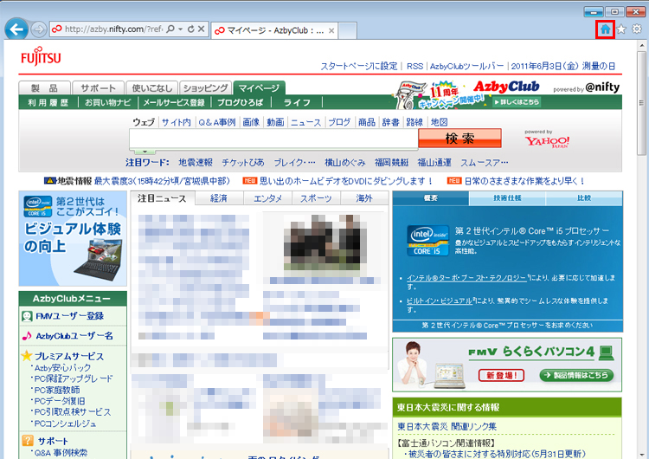Switch news to the 経済 tab
Viewport: 649px width, 459px height.
219,198
